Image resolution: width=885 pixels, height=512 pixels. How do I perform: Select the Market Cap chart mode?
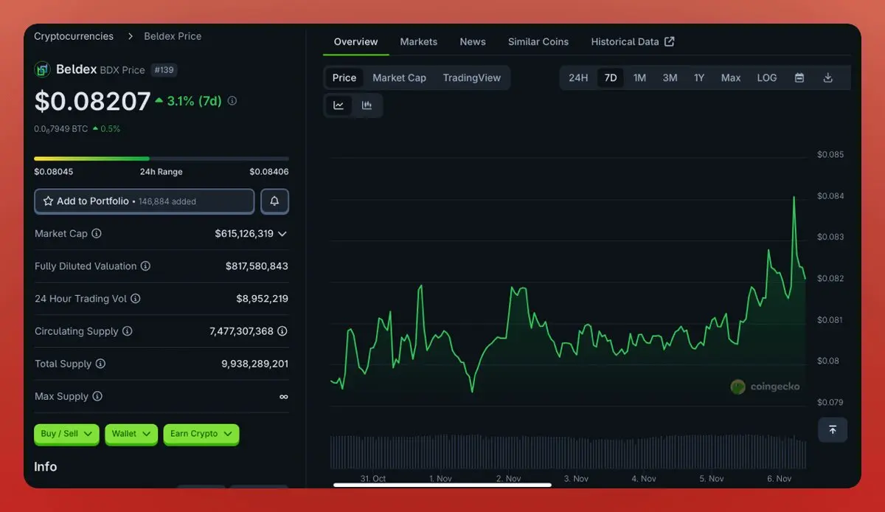(x=399, y=77)
